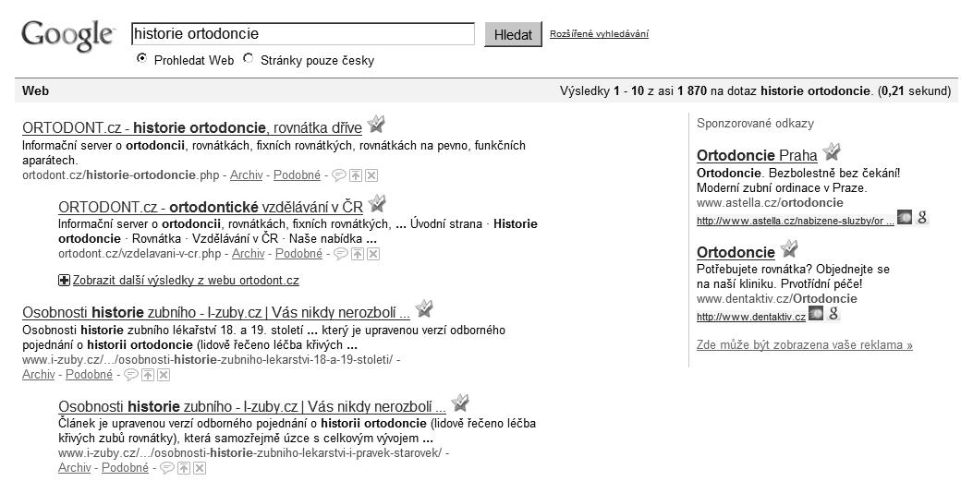This screenshot has height=481, width=973.
Task: Click the g icon beside astella.cz URL
Action: [x=921, y=218]
